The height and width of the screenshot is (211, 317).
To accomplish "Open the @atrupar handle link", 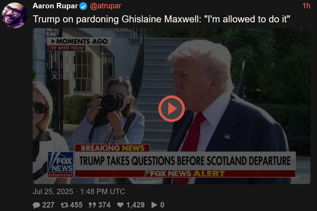I will point(106,6).
